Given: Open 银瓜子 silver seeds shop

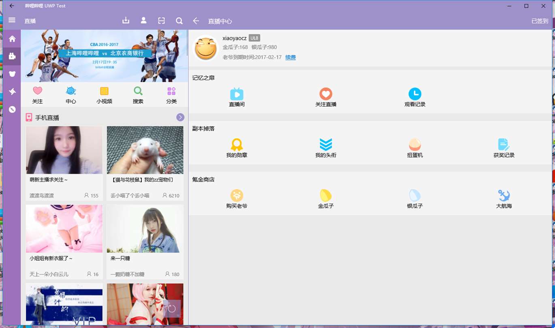Looking at the screenshot, I should pyautogui.click(x=415, y=199).
